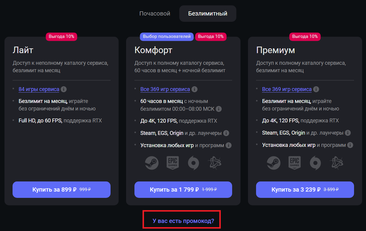Click info icon after Комфорт launchers line
This screenshot has width=366, height=231.
(x=226, y=133)
